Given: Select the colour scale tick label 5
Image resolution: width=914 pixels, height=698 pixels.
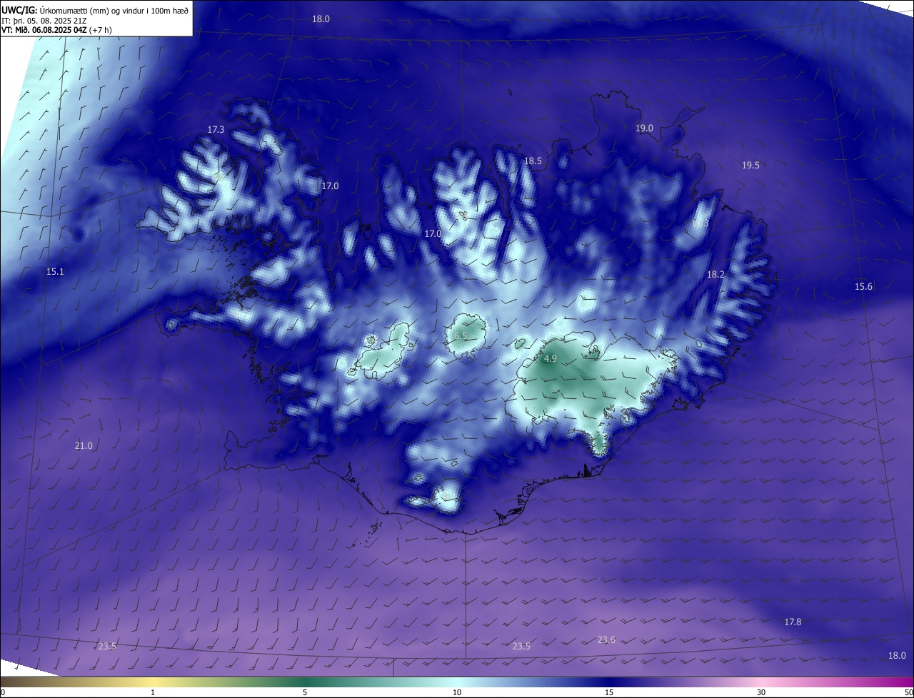Looking at the screenshot, I should click(x=305, y=692).
